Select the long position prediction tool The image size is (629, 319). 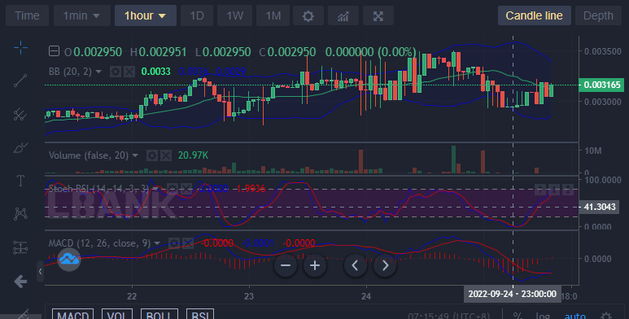pos(20,247)
